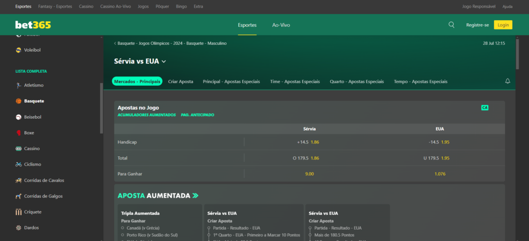Open the Criar Aposta tab
The width and height of the screenshot is (529, 241).
pyautogui.click(x=180, y=82)
